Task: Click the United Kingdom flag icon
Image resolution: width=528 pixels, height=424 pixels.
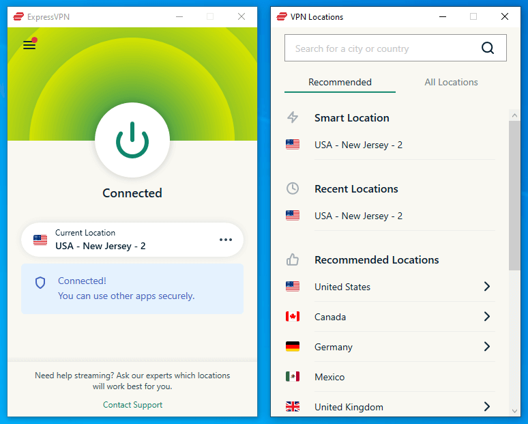Action: pos(292,406)
